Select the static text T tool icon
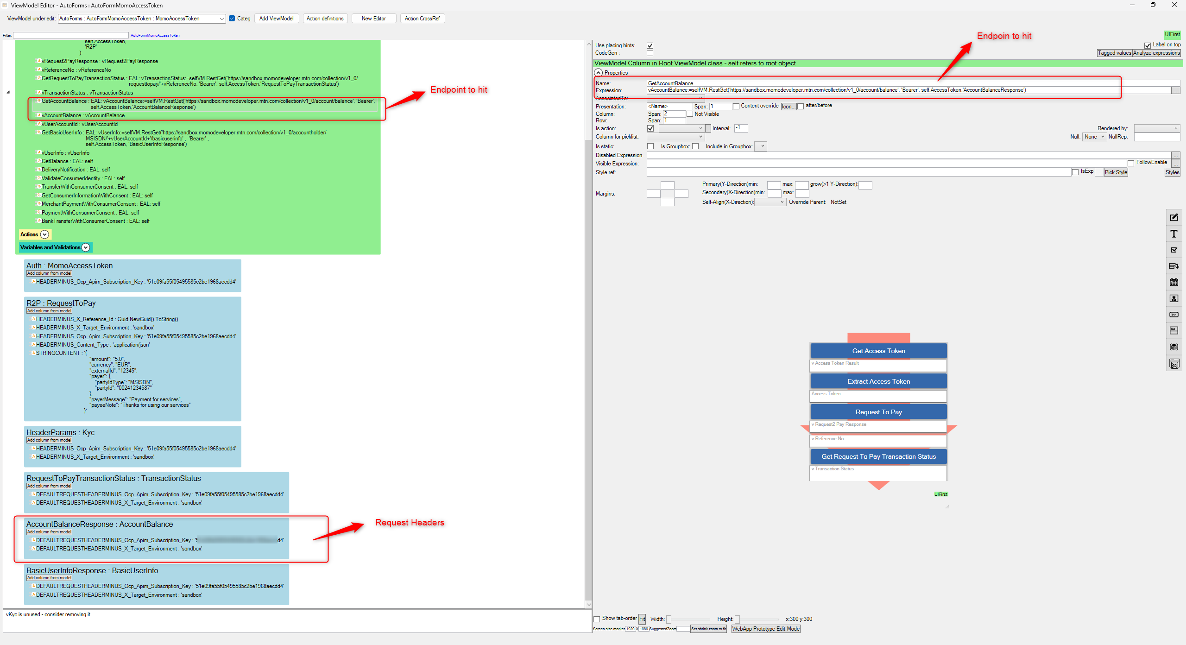 coord(1173,234)
